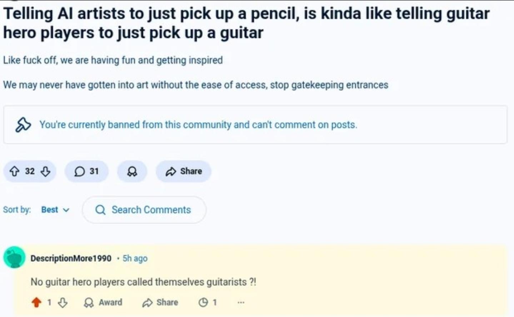Click the banned-from-community notice banner

[x=255, y=125]
